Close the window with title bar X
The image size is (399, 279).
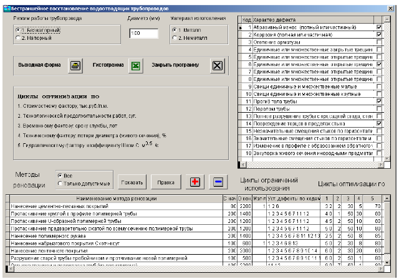[390, 8]
